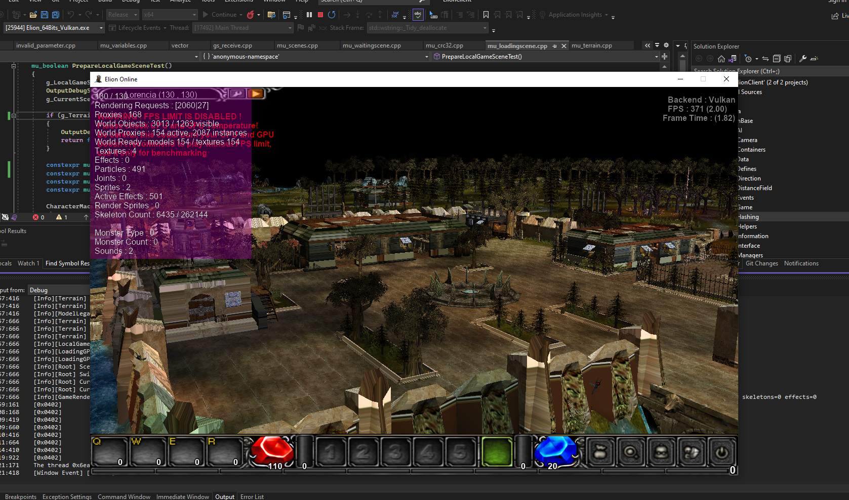This screenshot has width=849, height=500.
Task: Stop debugging with the red square
Action: [x=320, y=15]
